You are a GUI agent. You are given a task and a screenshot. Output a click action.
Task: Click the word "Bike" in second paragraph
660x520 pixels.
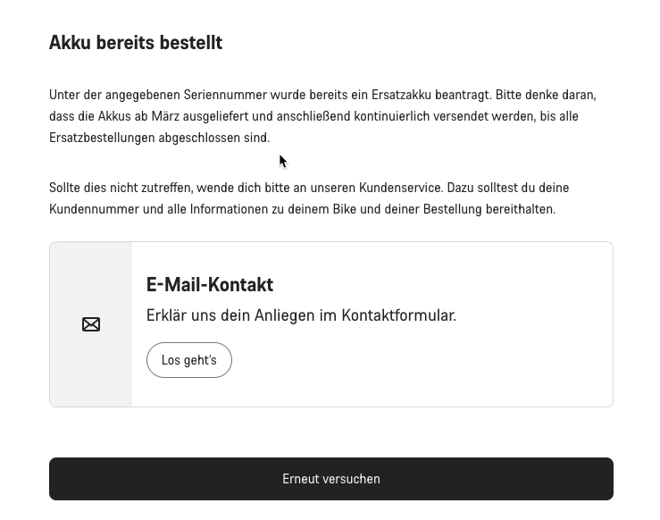pos(342,209)
